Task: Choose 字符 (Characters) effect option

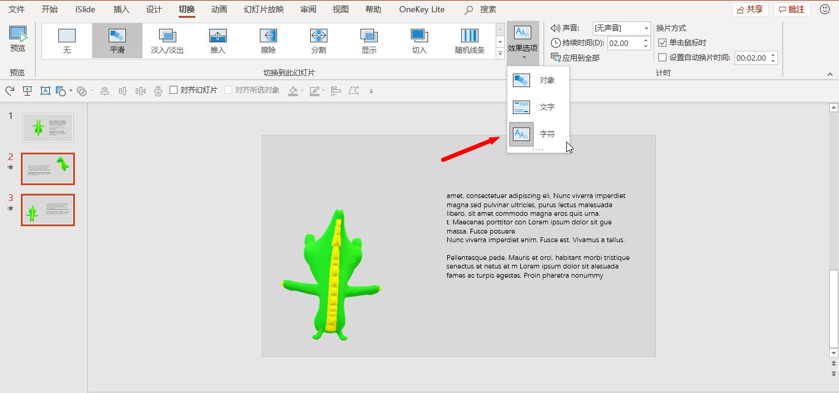Action: pos(539,134)
